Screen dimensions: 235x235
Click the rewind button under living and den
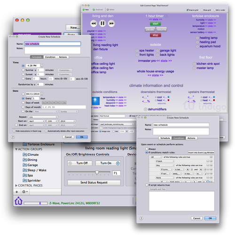coord(94,23)
